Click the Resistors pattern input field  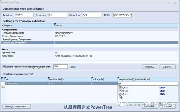24,15
